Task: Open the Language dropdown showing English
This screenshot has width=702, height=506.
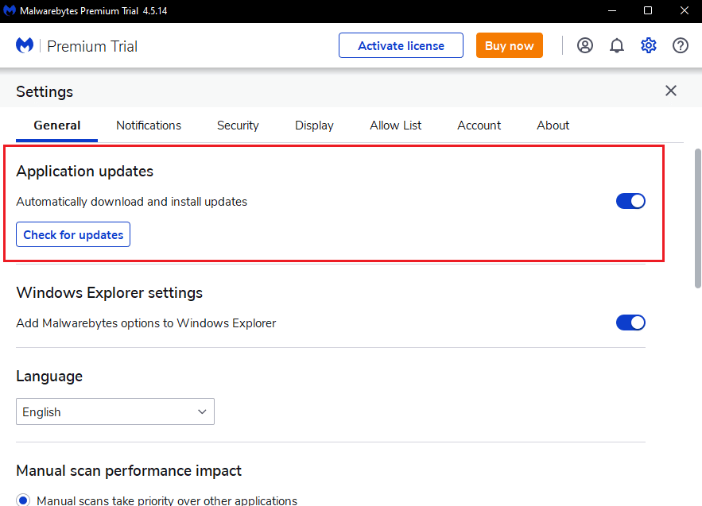Action: coord(115,412)
